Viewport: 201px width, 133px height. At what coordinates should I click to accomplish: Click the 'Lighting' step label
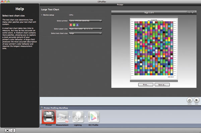(78, 125)
